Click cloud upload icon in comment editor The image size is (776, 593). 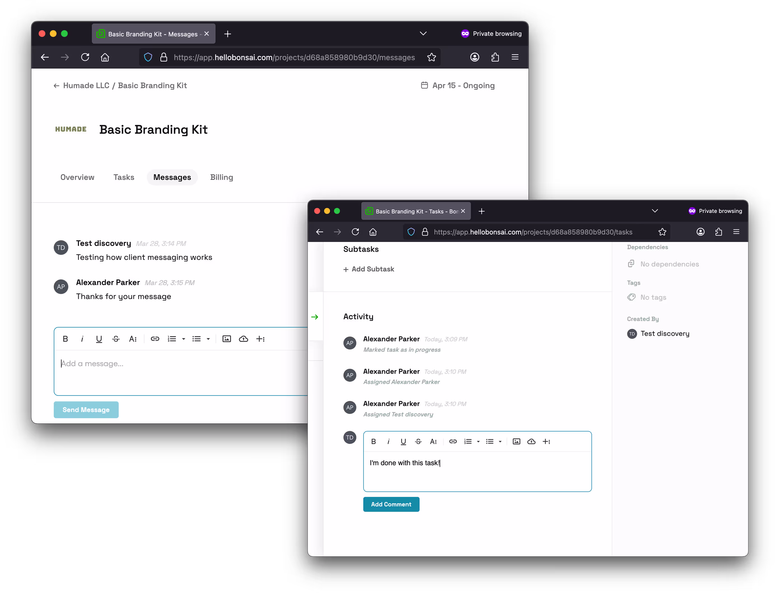[x=531, y=442]
